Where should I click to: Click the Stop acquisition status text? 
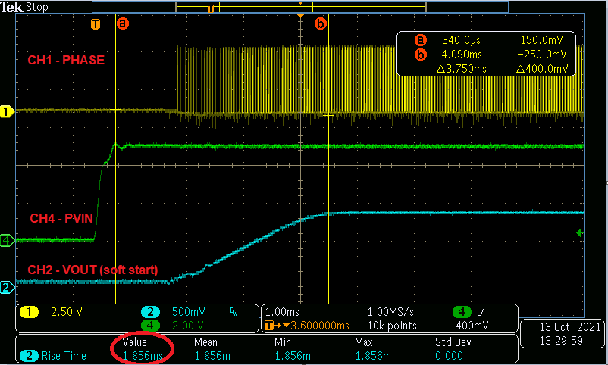pyautogui.click(x=37, y=7)
